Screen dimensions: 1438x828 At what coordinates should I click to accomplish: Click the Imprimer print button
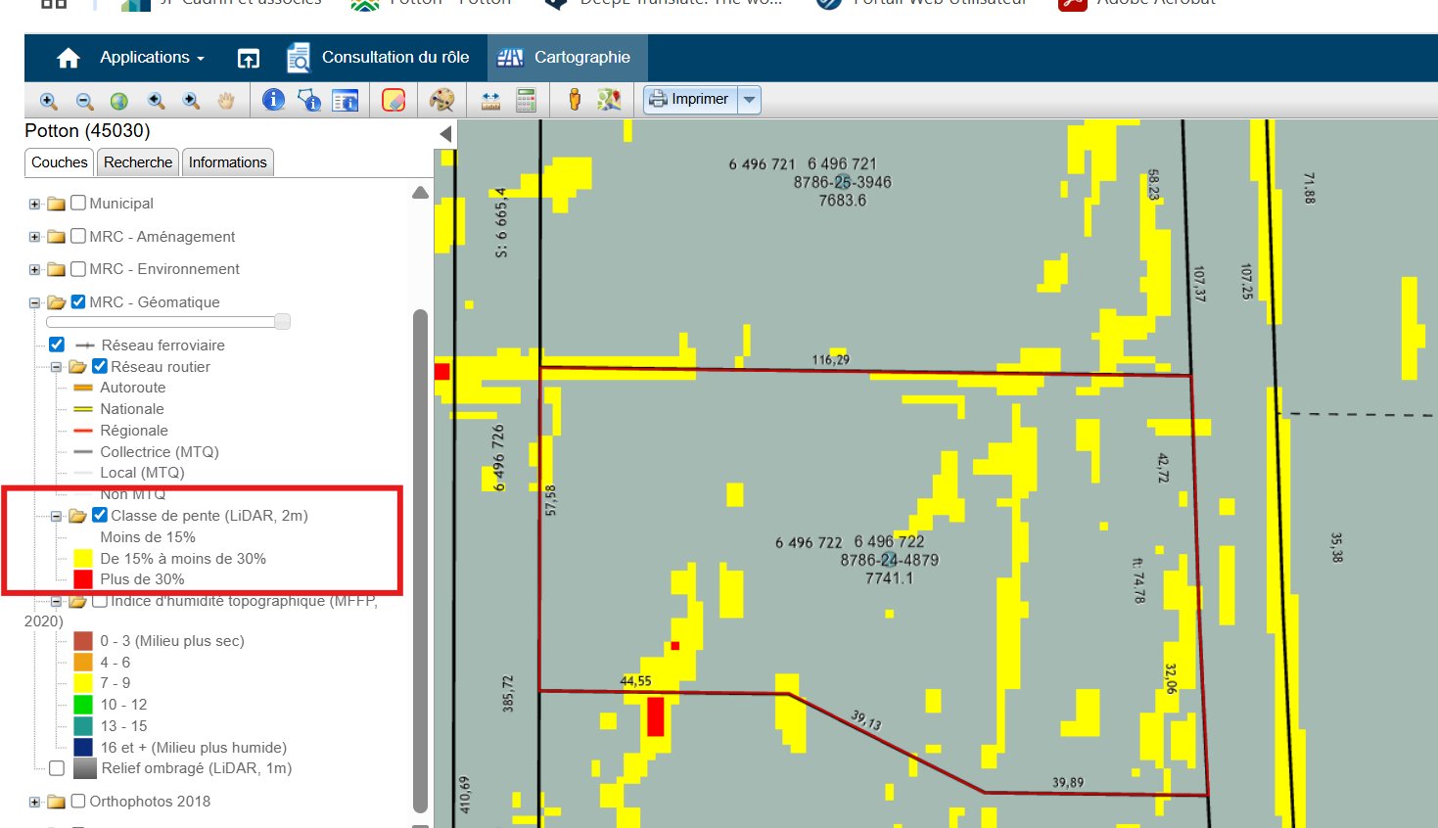point(690,99)
